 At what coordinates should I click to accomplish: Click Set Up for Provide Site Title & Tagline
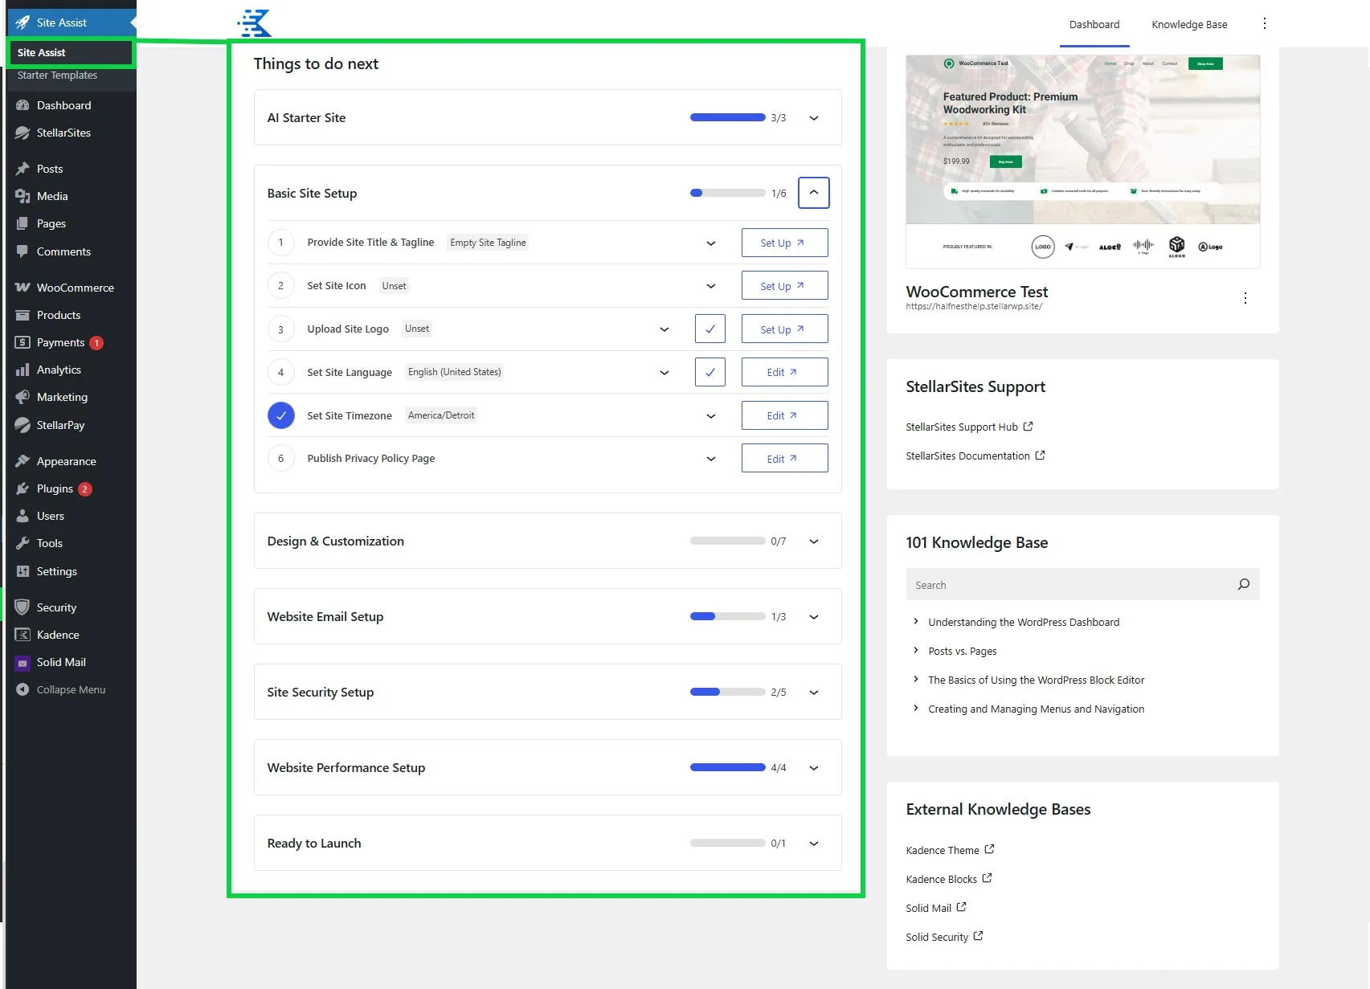(x=783, y=242)
